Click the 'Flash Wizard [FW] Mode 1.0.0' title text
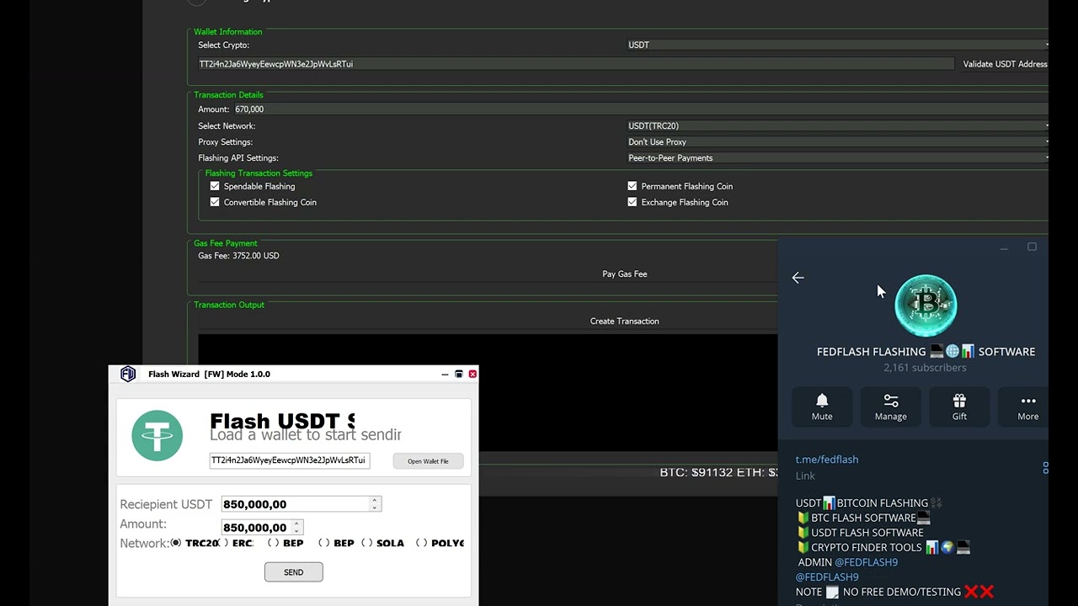The width and height of the screenshot is (1078, 606). 209,374
